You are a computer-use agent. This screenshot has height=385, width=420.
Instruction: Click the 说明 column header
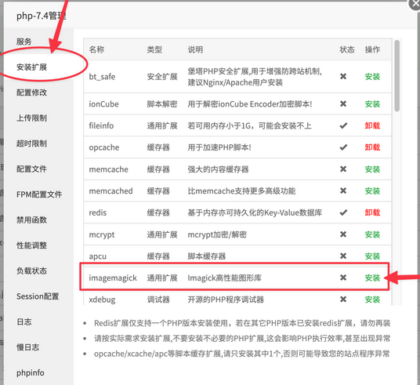click(x=195, y=49)
